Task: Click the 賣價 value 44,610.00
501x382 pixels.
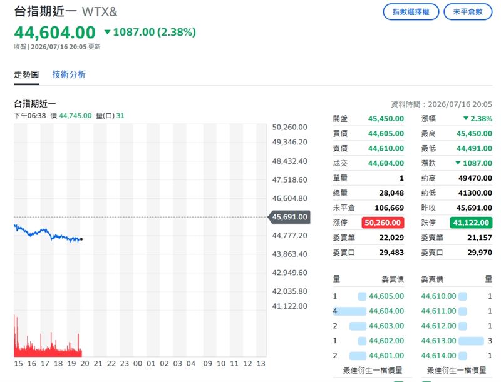Action: (x=386, y=148)
